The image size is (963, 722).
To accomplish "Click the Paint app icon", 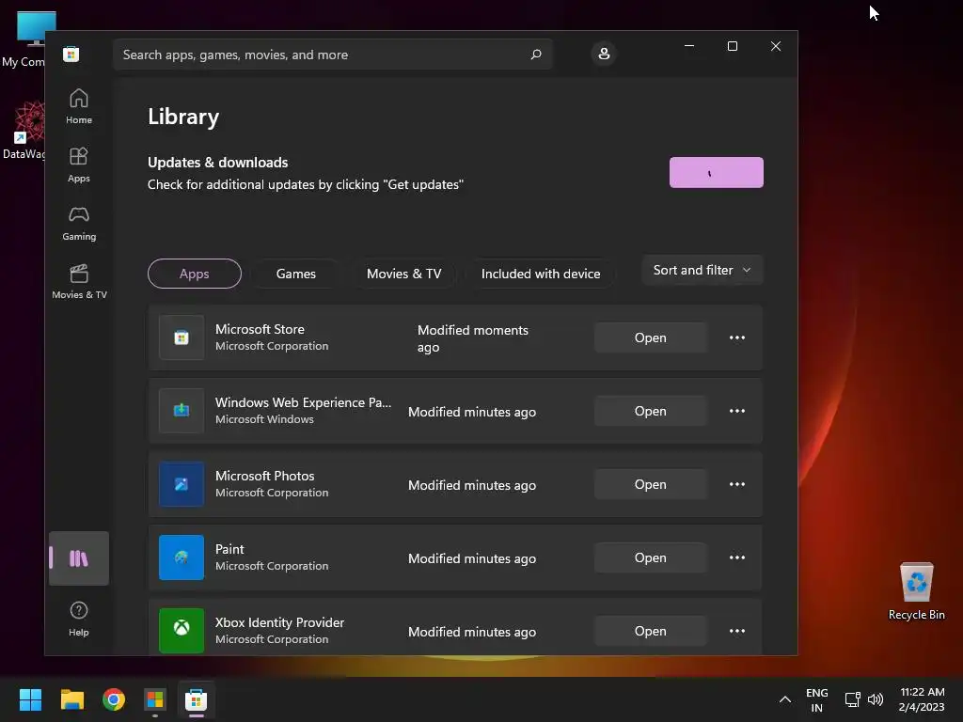I will tap(182, 557).
